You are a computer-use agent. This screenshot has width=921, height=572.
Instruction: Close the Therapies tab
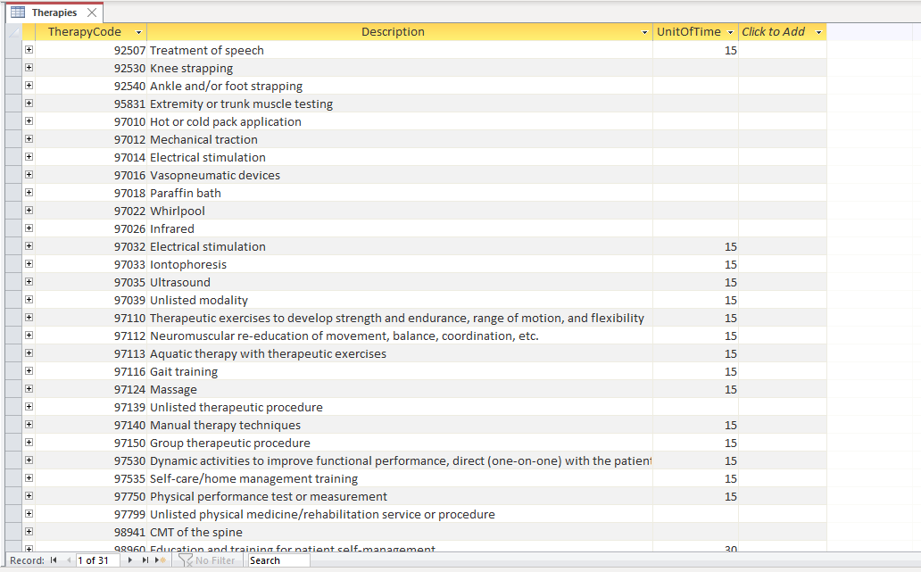(93, 12)
